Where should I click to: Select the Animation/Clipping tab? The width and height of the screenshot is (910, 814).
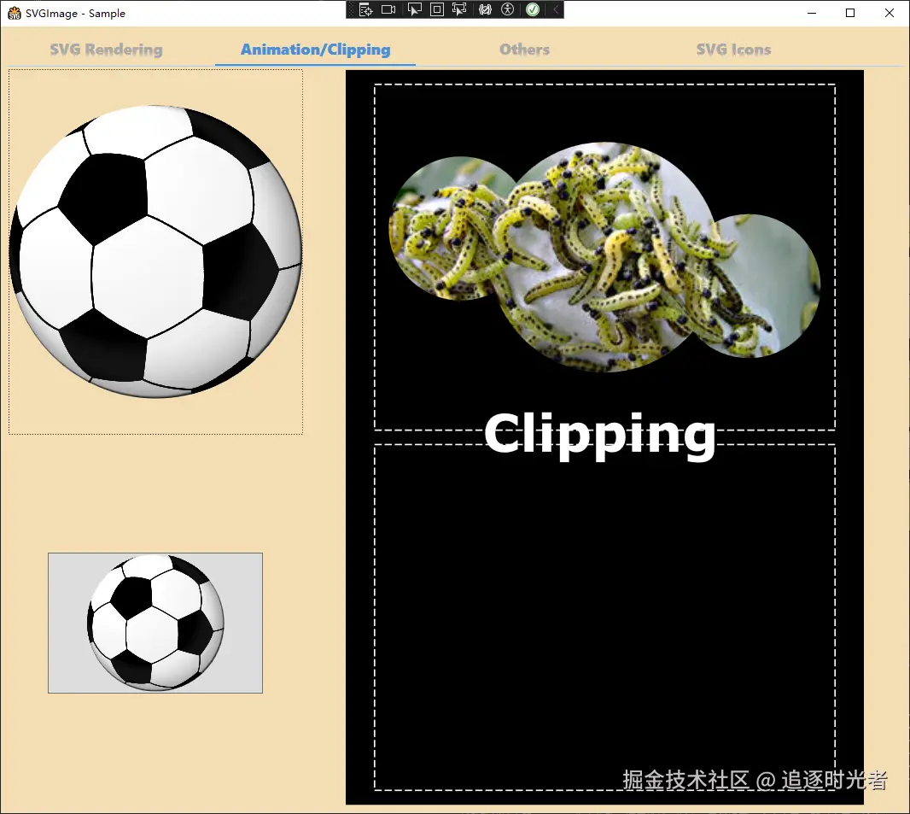point(315,50)
